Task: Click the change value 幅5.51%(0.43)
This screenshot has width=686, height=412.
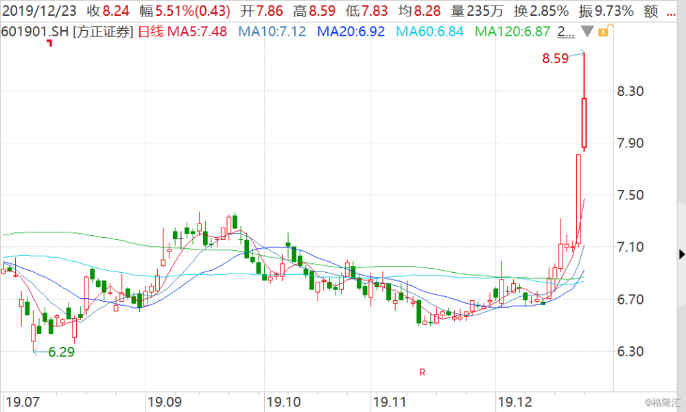Action: pos(185,11)
